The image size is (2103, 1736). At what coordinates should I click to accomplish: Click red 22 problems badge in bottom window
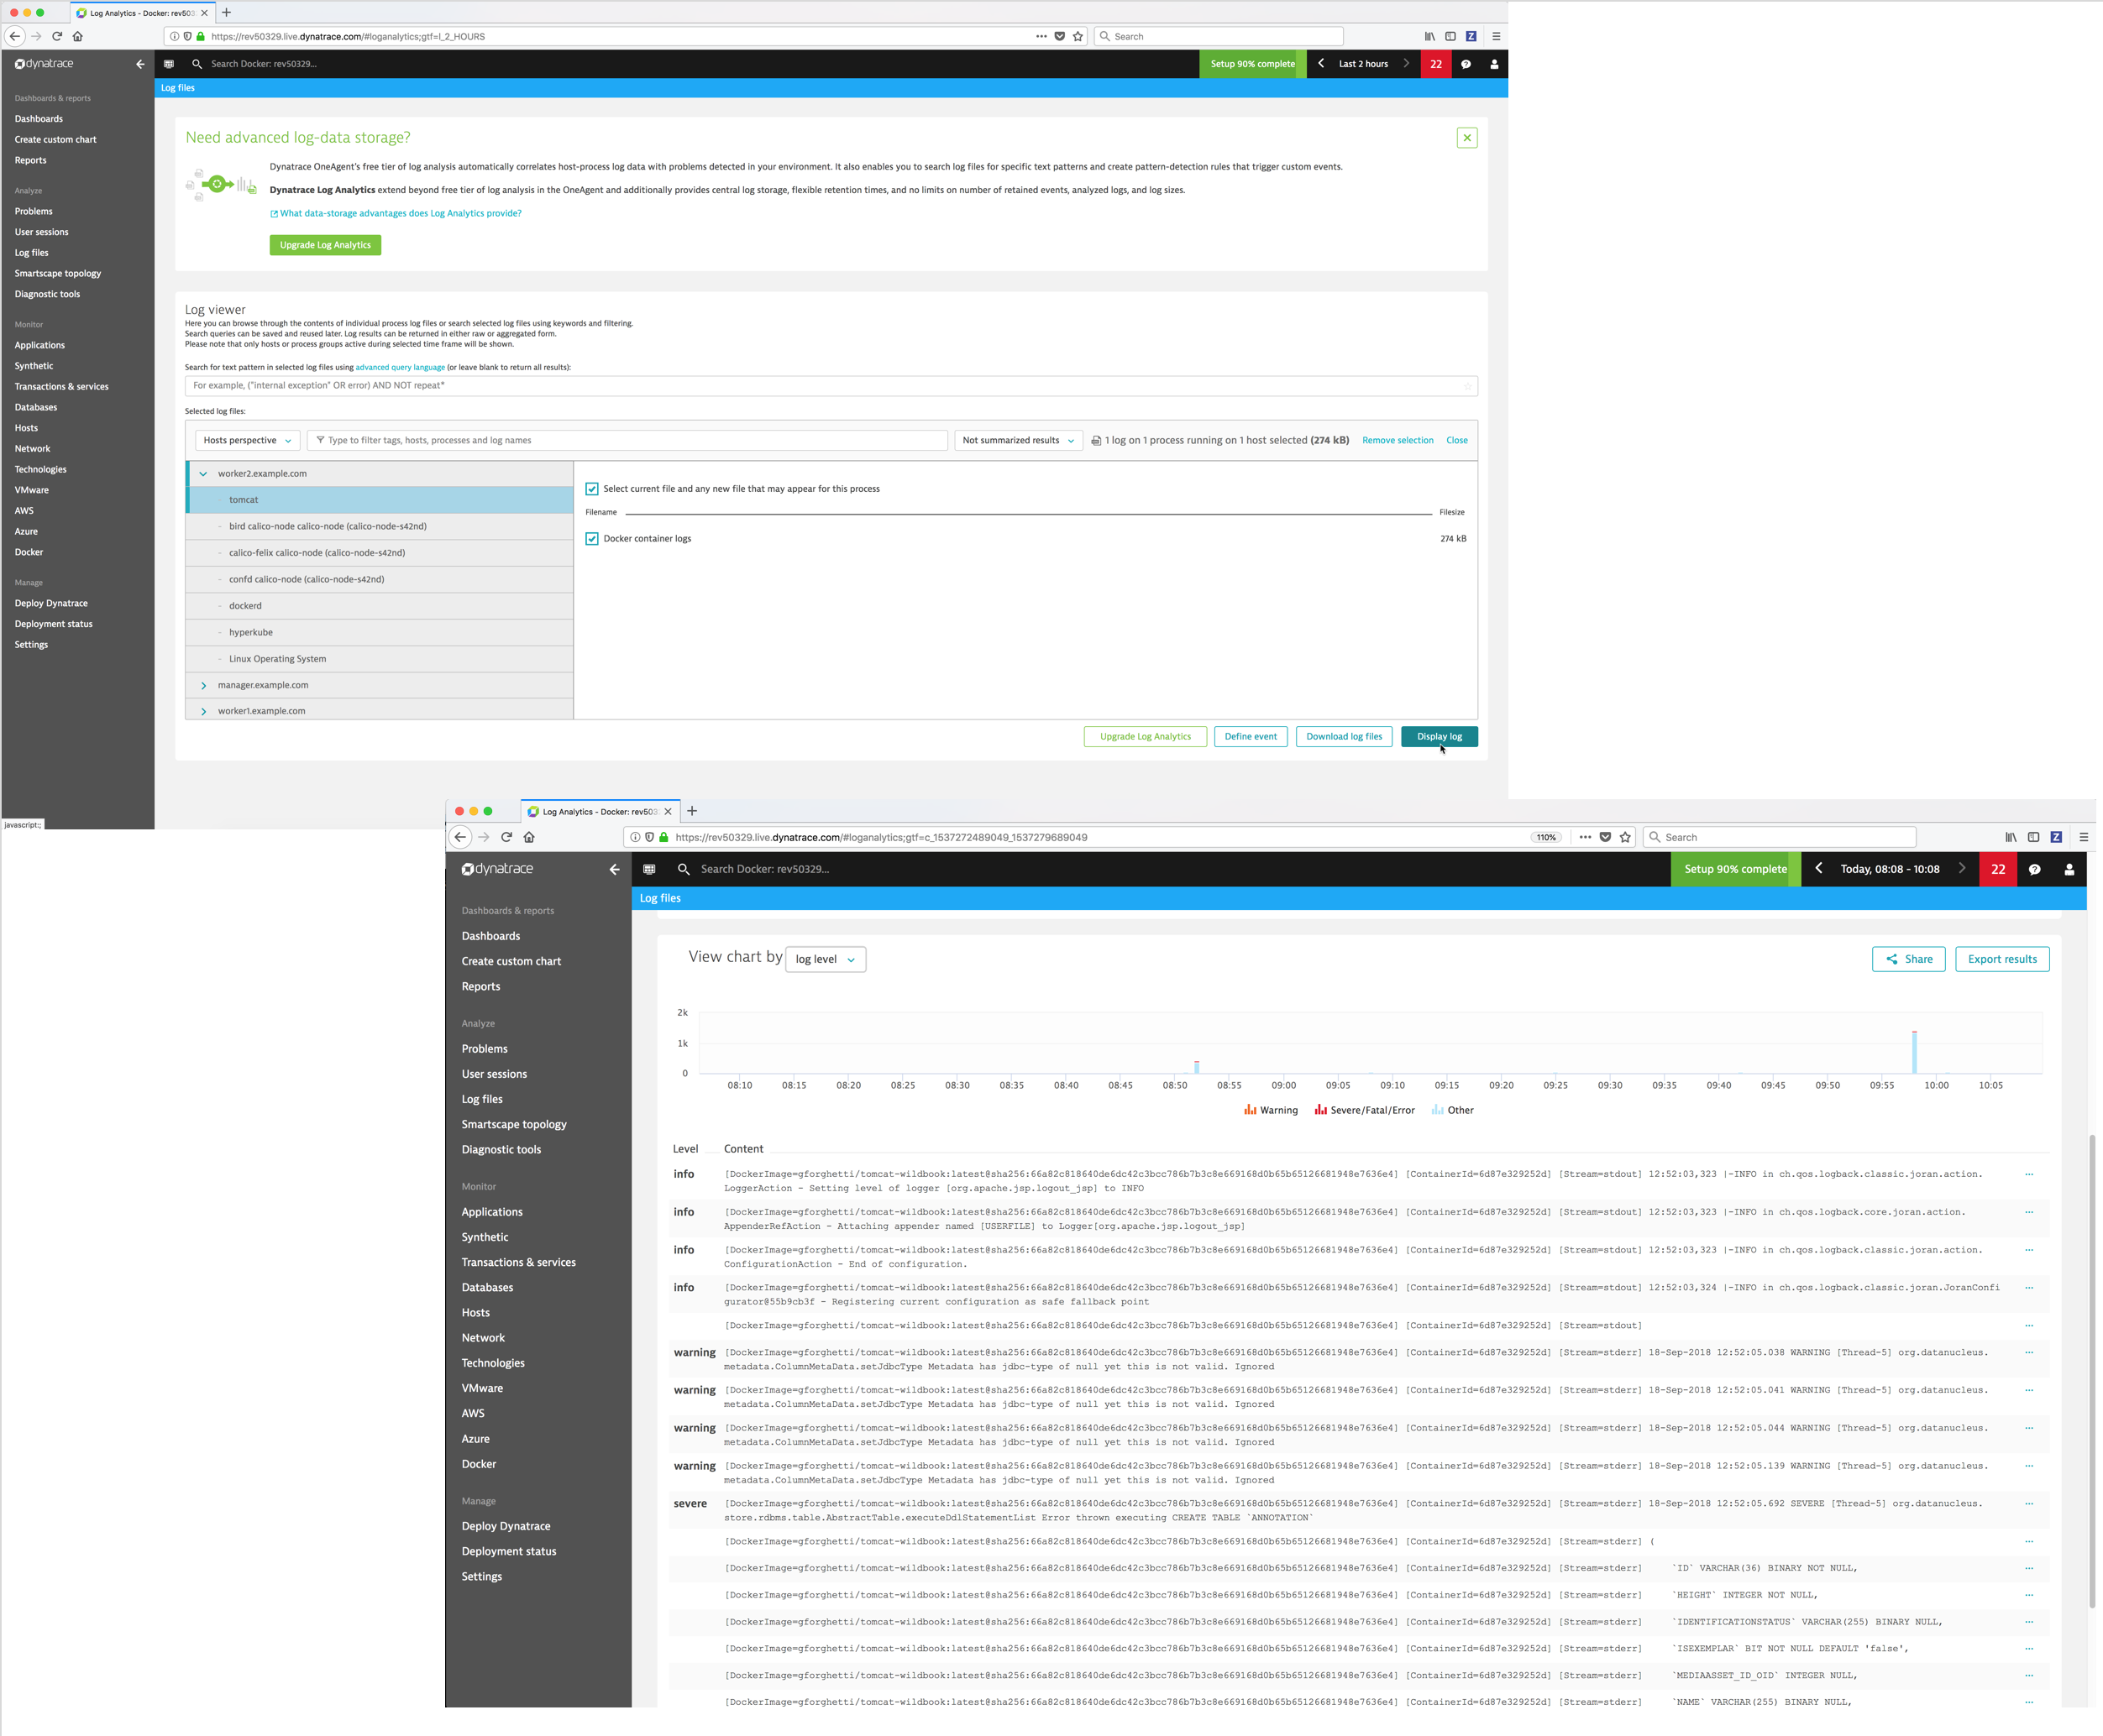1998,869
